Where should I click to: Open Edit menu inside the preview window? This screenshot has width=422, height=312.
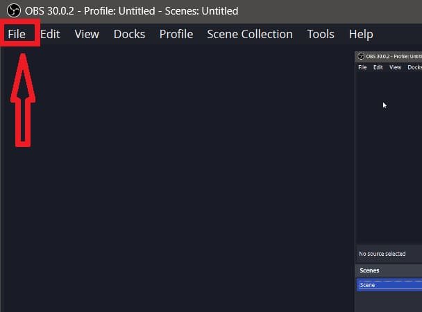[378, 67]
